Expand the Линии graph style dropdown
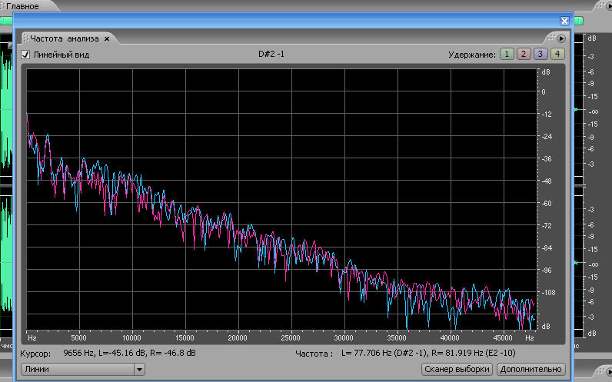The image size is (612, 382). 139,370
